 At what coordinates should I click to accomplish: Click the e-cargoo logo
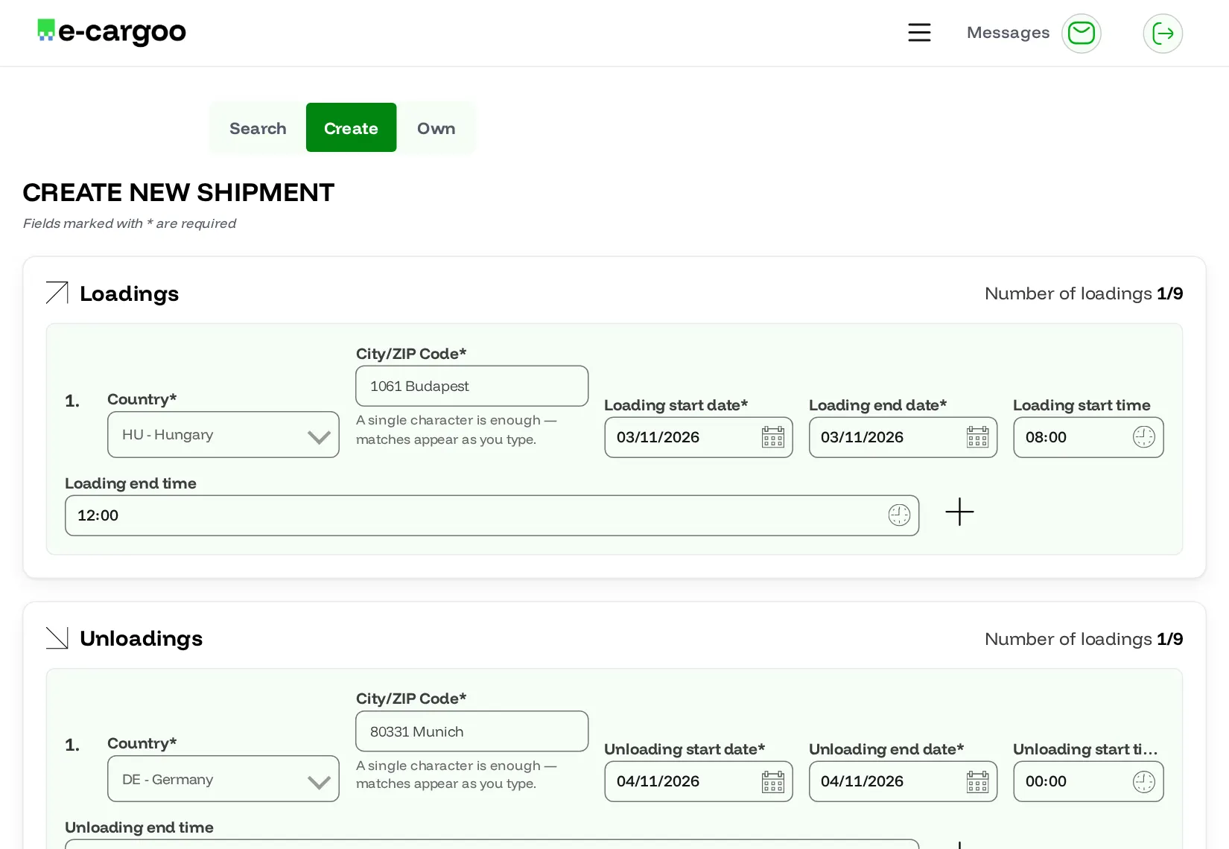coord(112,31)
